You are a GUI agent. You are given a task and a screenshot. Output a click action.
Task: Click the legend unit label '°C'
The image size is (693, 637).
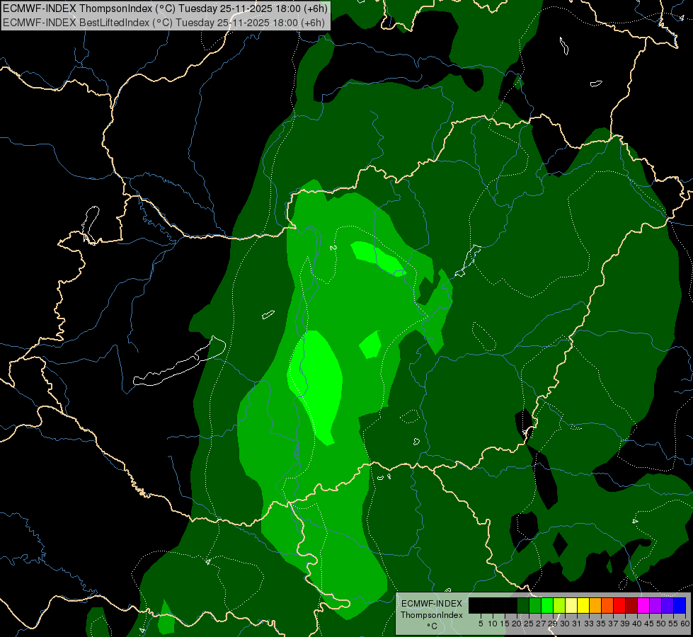433,626
